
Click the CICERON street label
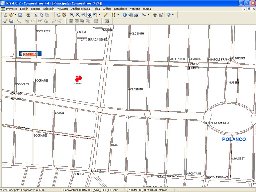(22, 128)
